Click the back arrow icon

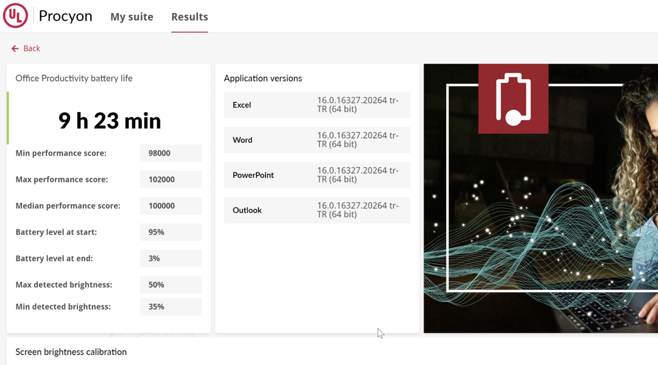tap(15, 49)
